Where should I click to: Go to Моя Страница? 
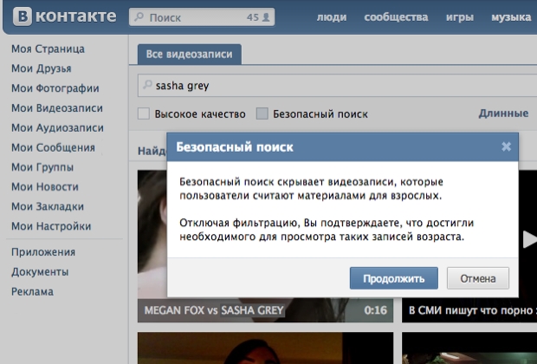pyautogui.click(x=48, y=49)
